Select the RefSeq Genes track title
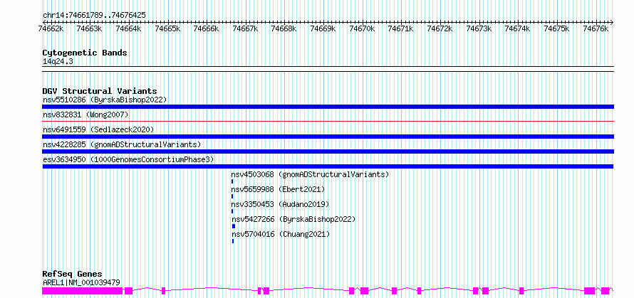The width and height of the screenshot is (634, 298). coord(73,275)
